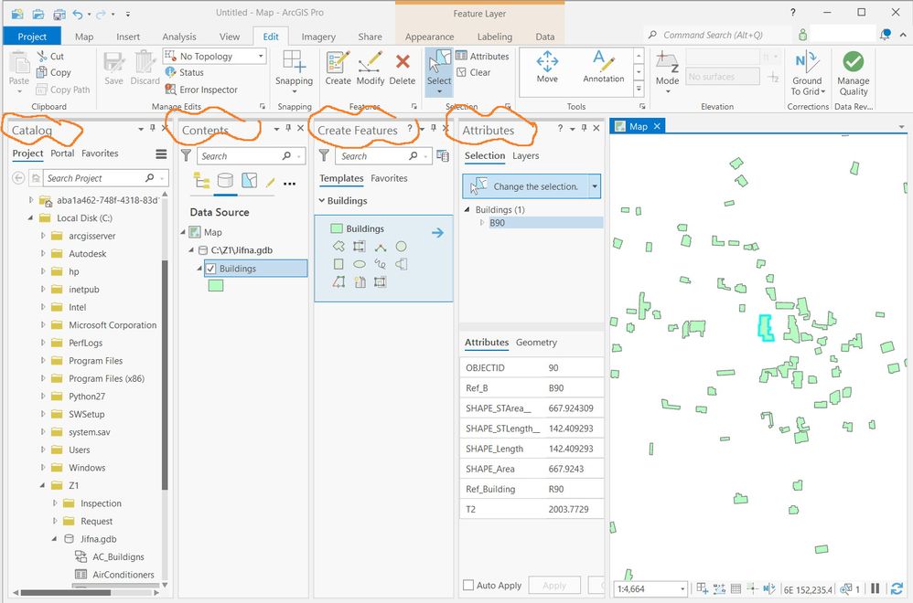Open Manage Templates icon in Create Features

[x=443, y=156]
